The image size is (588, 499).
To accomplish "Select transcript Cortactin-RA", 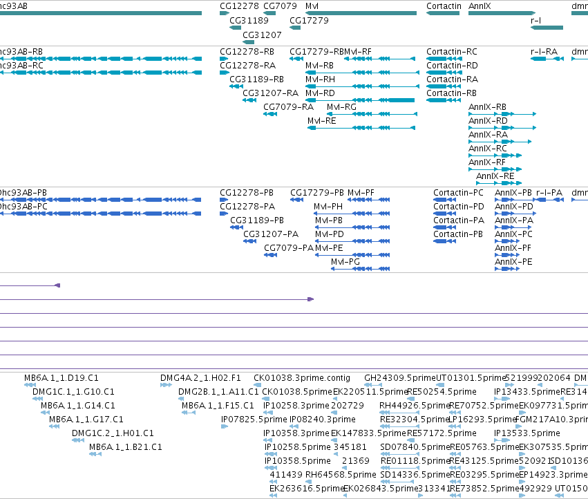I will coord(444,86).
